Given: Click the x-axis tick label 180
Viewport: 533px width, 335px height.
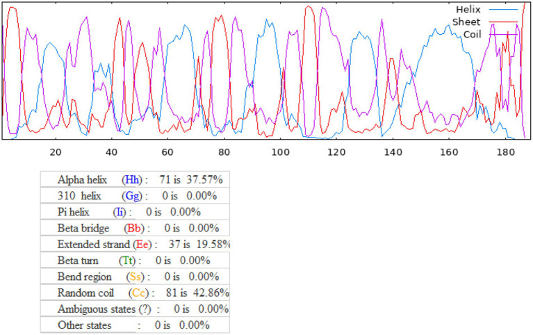Looking at the screenshot, I should [x=505, y=152].
